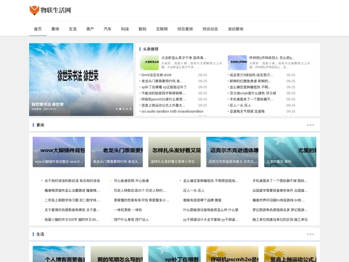Screen dimensions: 349x262
Task: Open the 老龙头门票需要预约吗 card in 要闻
Action: click(x=117, y=152)
